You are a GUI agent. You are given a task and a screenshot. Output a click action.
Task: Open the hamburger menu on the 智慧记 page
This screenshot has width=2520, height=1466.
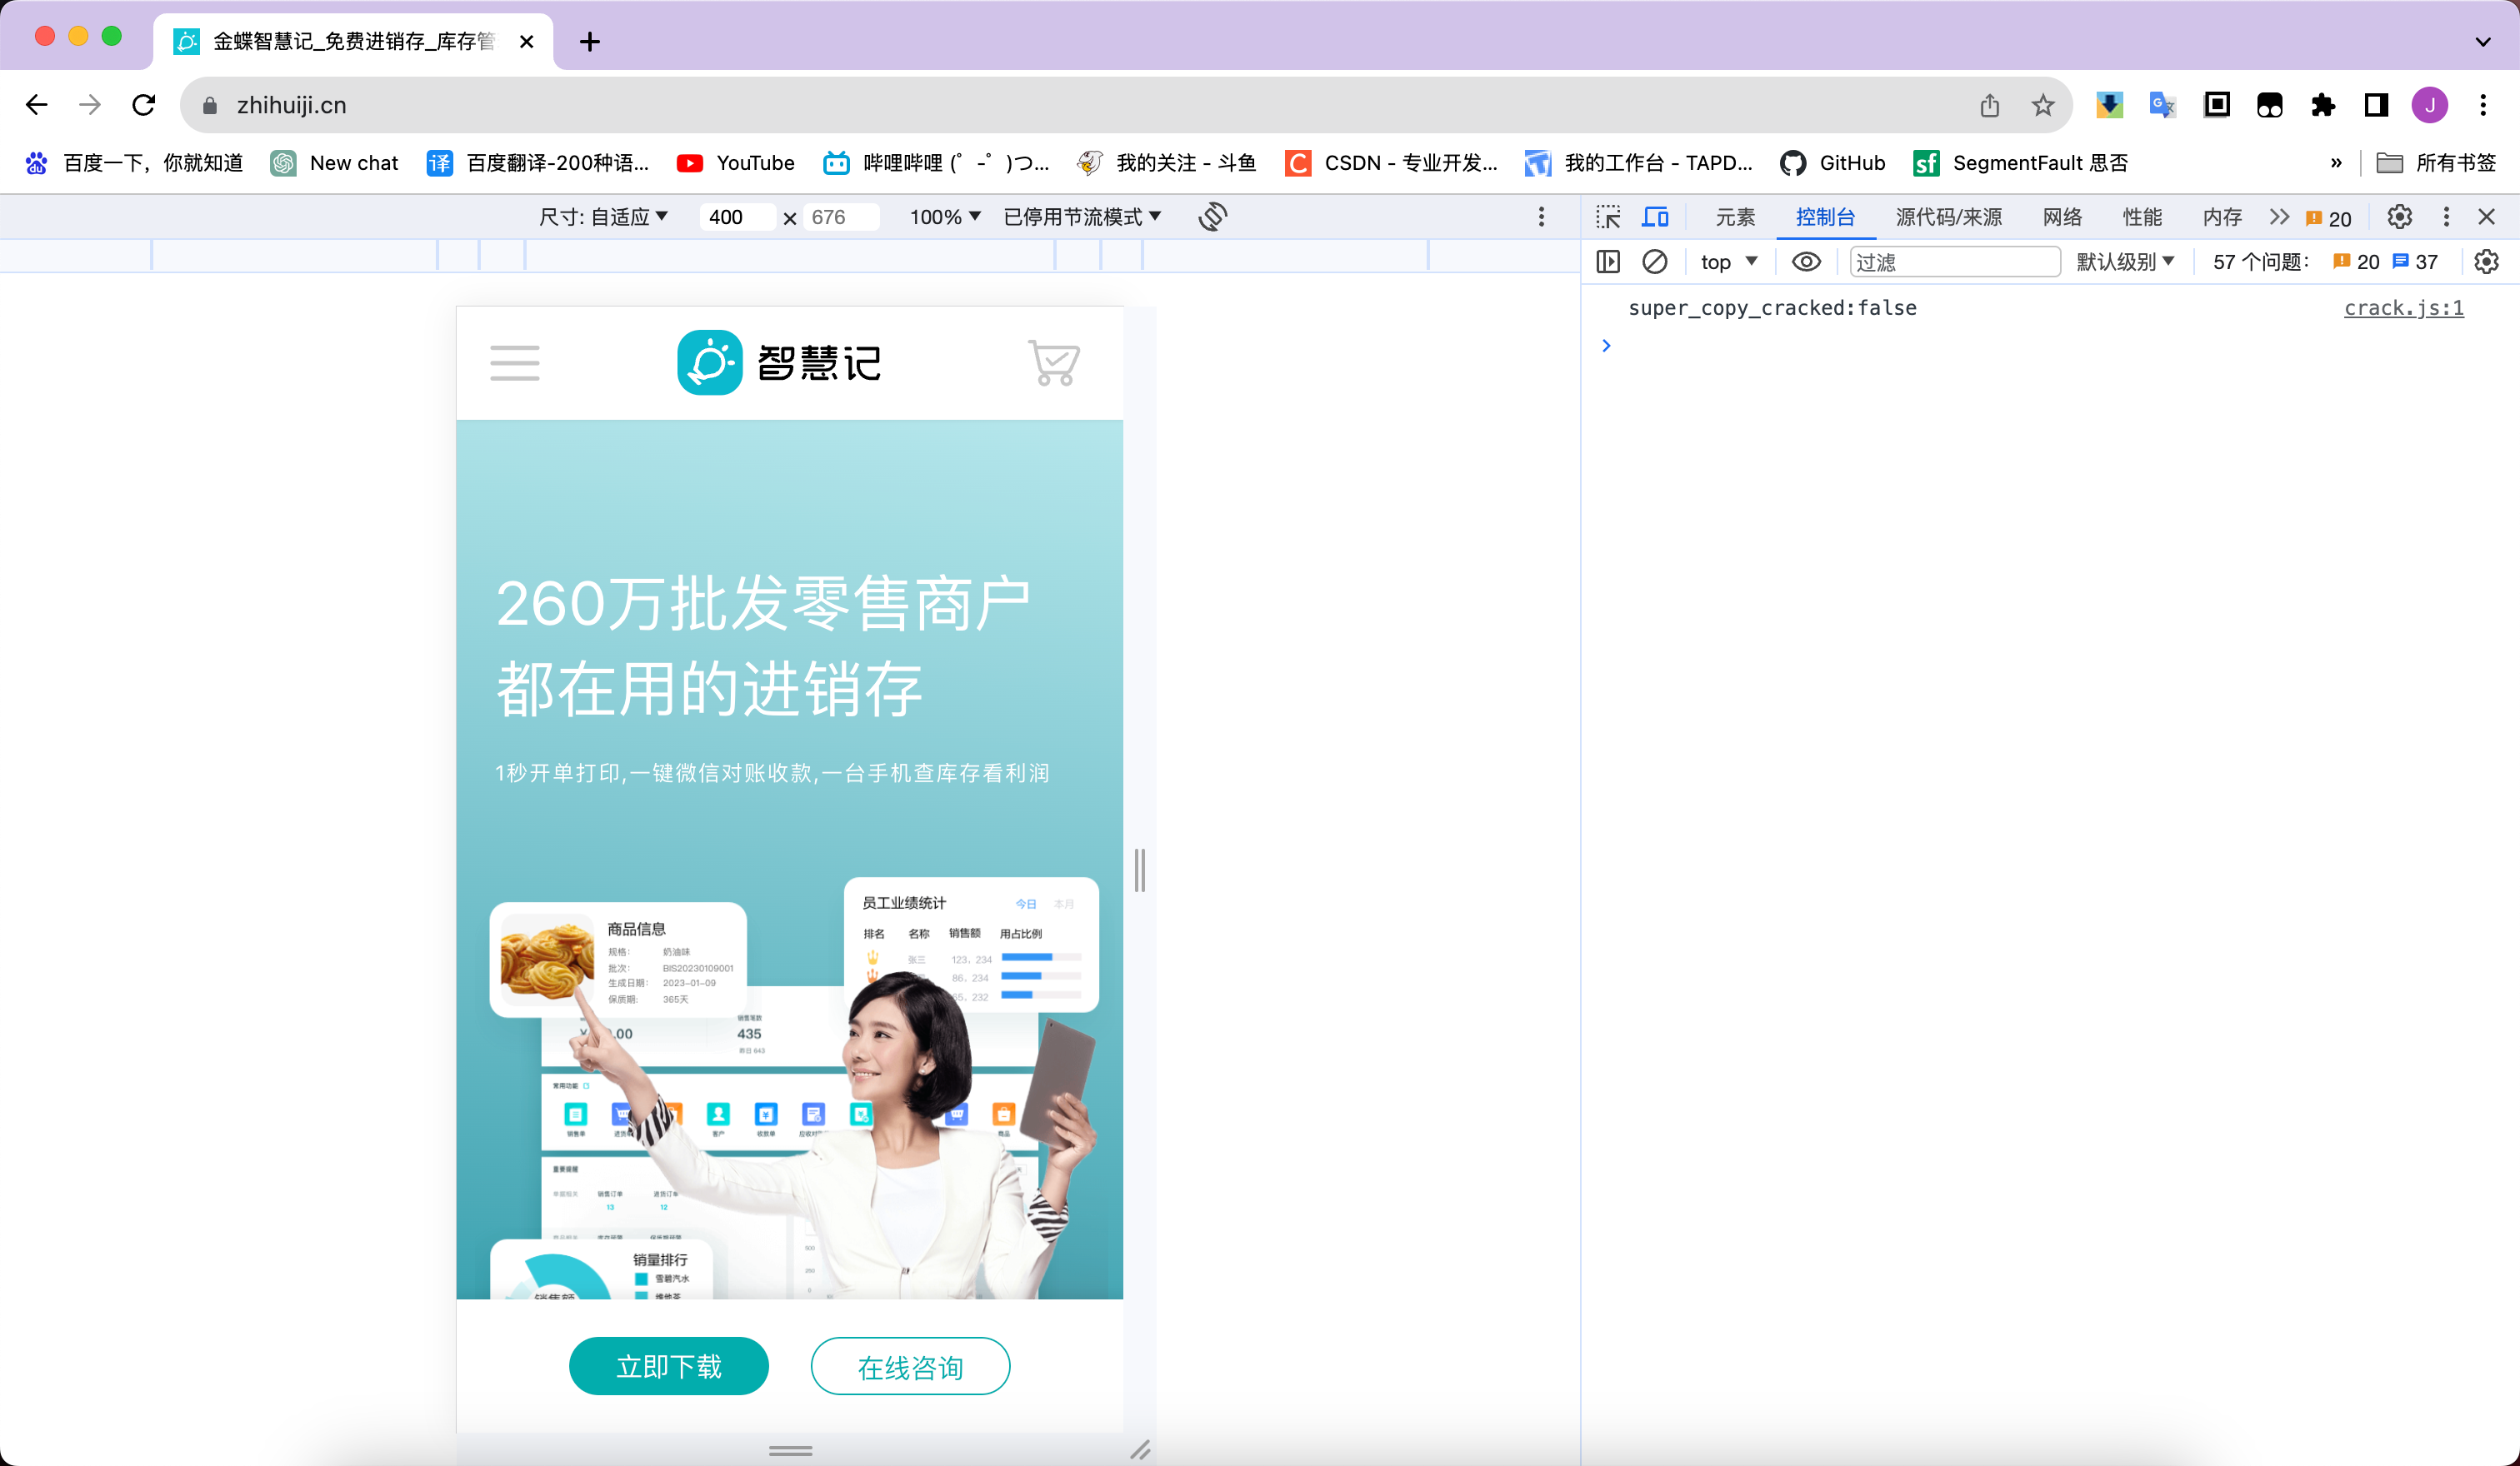tap(515, 363)
